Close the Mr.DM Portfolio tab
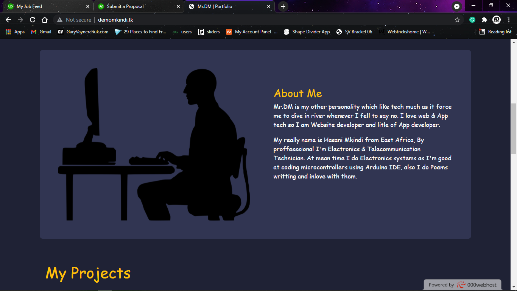This screenshot has height=291, width=517. [x=269, y=6]
